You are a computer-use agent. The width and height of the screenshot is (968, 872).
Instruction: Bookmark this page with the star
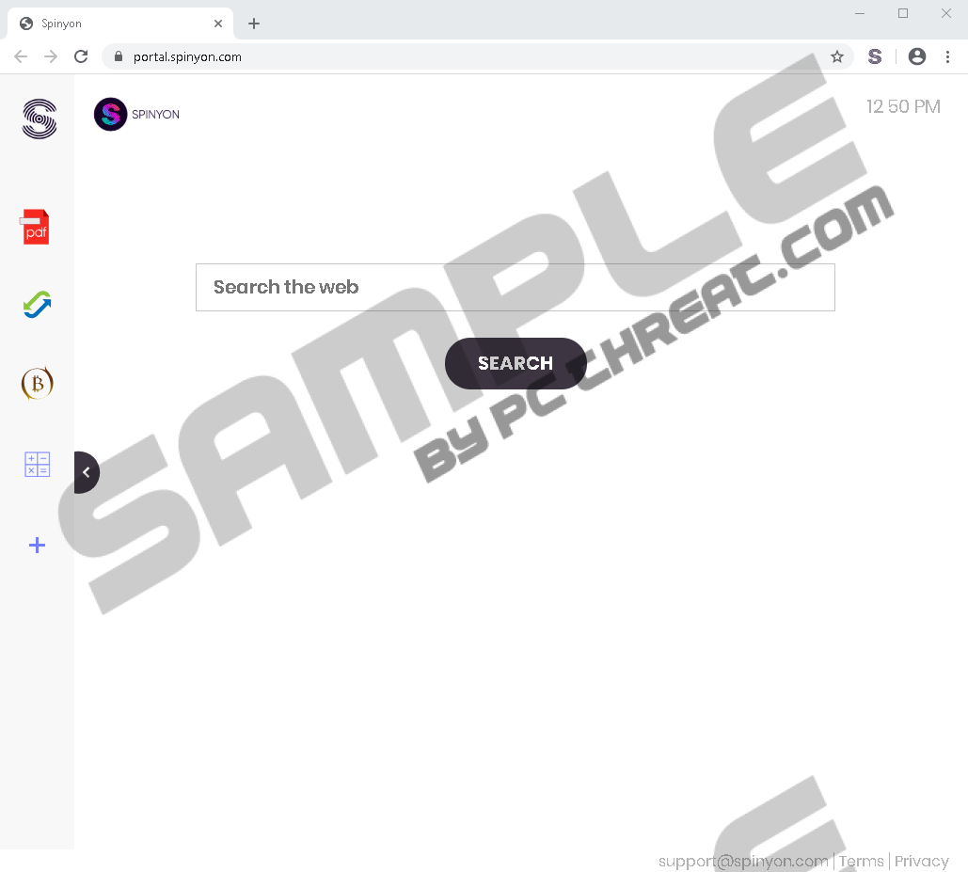click(x=837, y=56)
